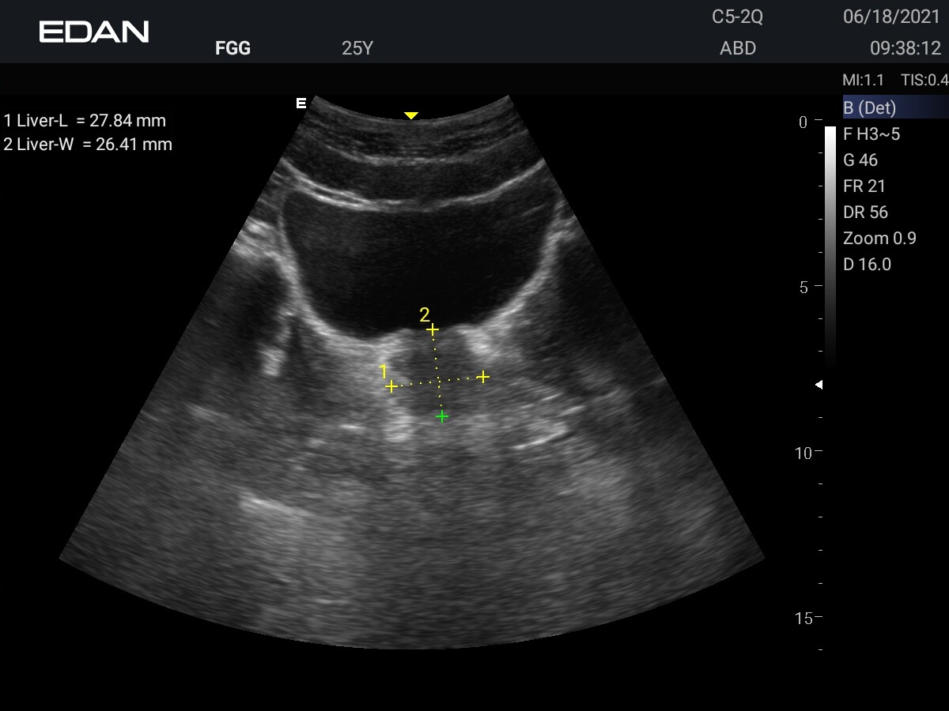
Task: Click the ABD exam type label
Action: (x=738, y=48)
